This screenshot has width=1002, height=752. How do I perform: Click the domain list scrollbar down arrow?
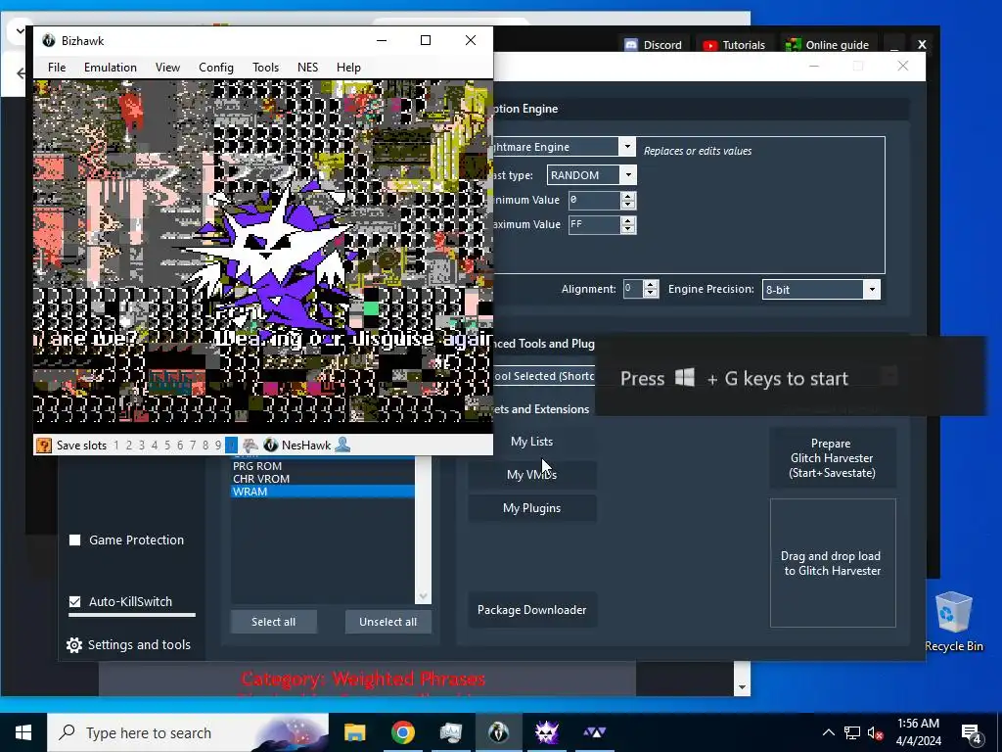click(423, 596)
